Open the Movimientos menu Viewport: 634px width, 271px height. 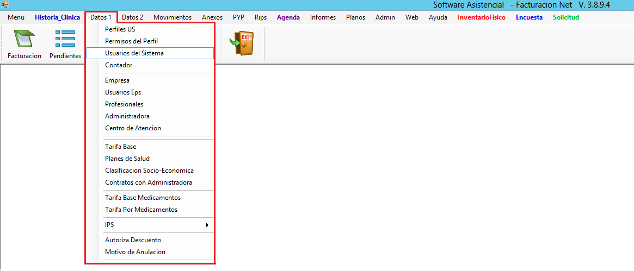(172, 17)
